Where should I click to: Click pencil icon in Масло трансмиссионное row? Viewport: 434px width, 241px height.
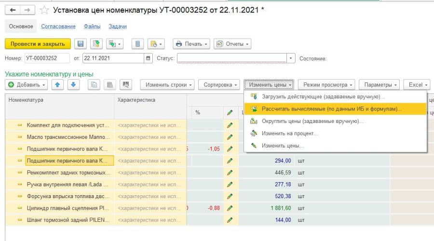pyautogui.click(x=230, y=137)
